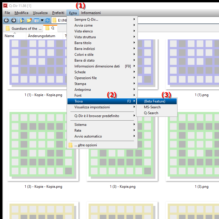The height and width of the screenshot is (219, 219).
Task: Select the (Beta Feature) submenu item
Action: click(x=157, y=101)
